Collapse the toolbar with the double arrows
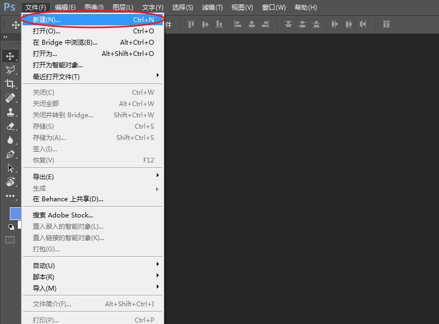This screenshot has width=439, height=324. tap(6, 37)
